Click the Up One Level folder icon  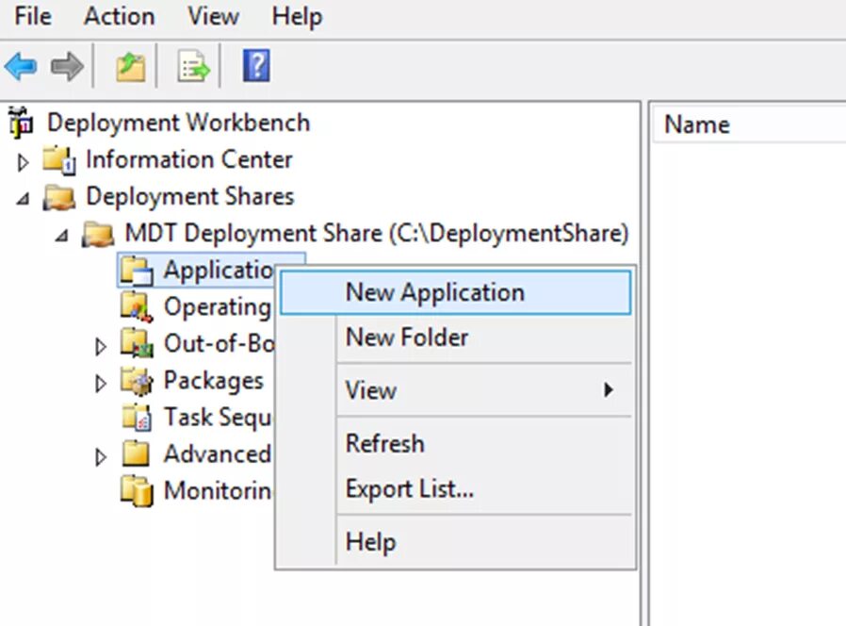pos(131,66)
